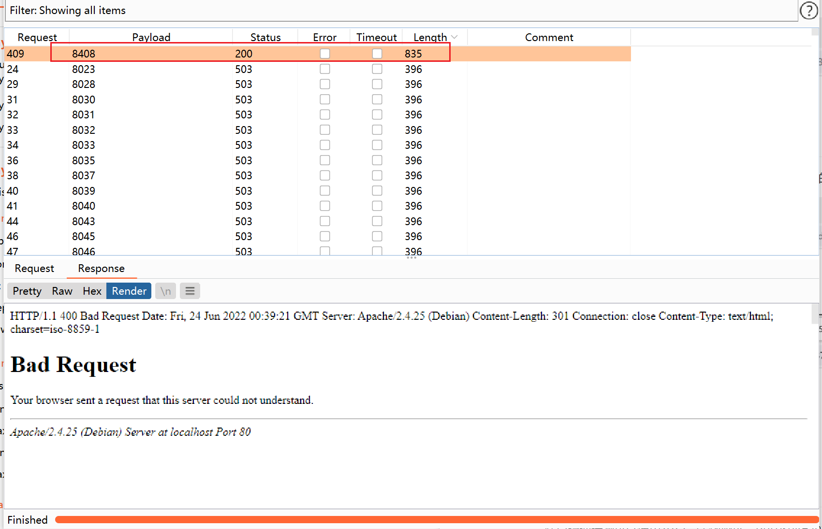Toggle Error checkbox for payload 8035
822x529 pixels.
(325, 160)
